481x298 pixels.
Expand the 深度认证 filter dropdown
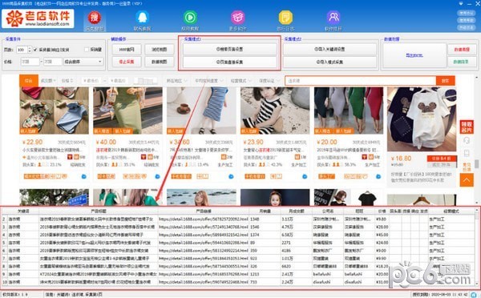pos(269,81)
